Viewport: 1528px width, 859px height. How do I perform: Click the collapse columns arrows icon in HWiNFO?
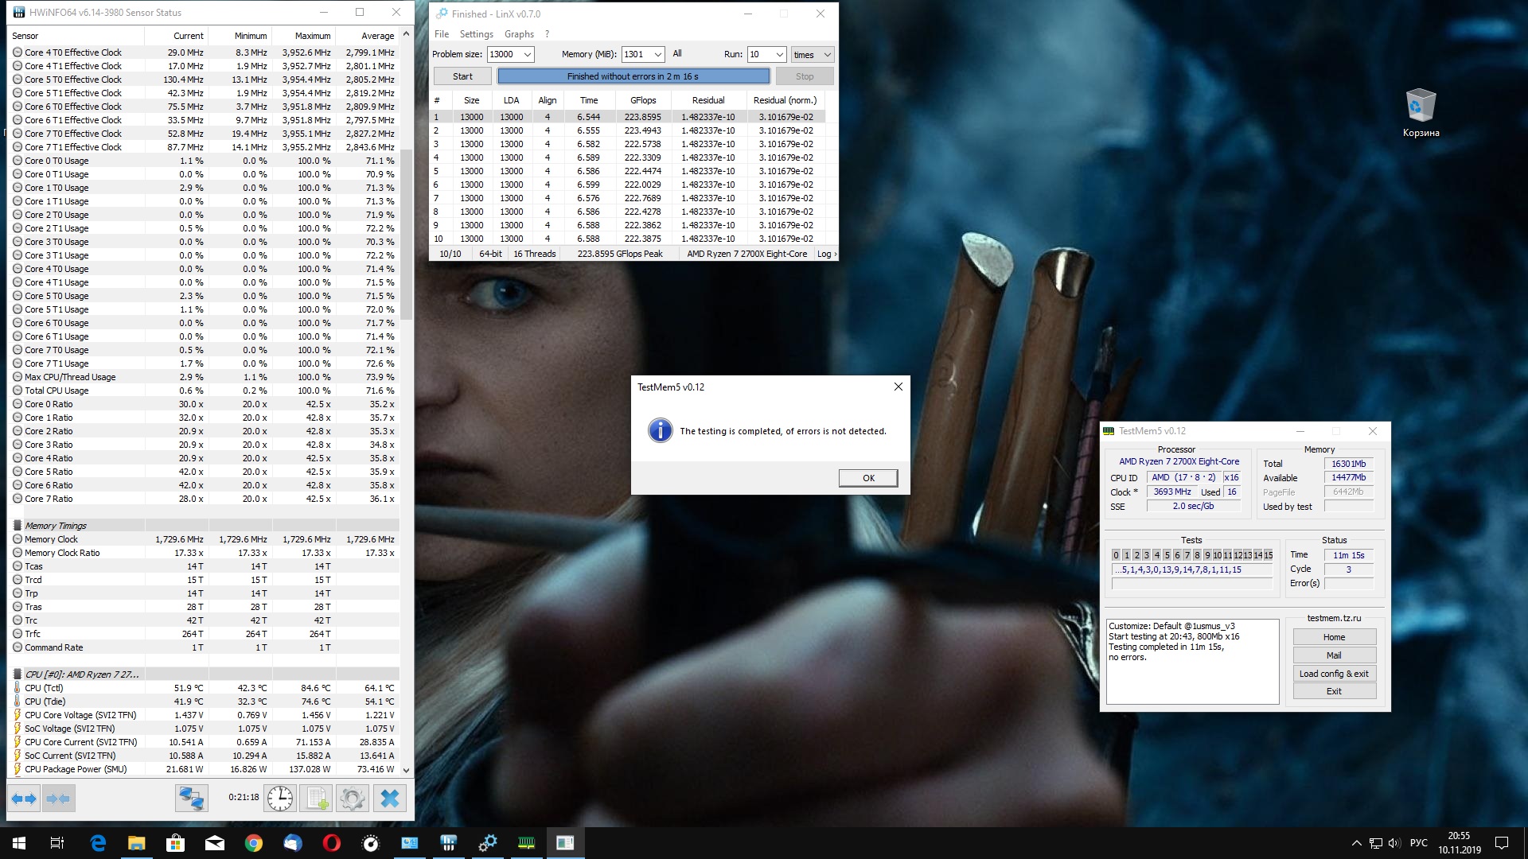[x=58, y=798]
